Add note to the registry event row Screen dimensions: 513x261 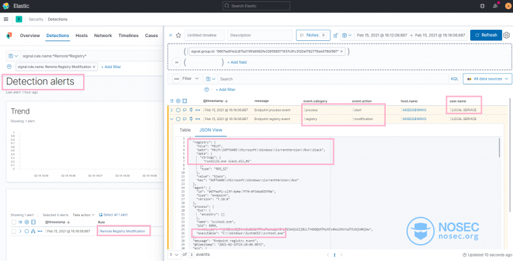(184, 119)
